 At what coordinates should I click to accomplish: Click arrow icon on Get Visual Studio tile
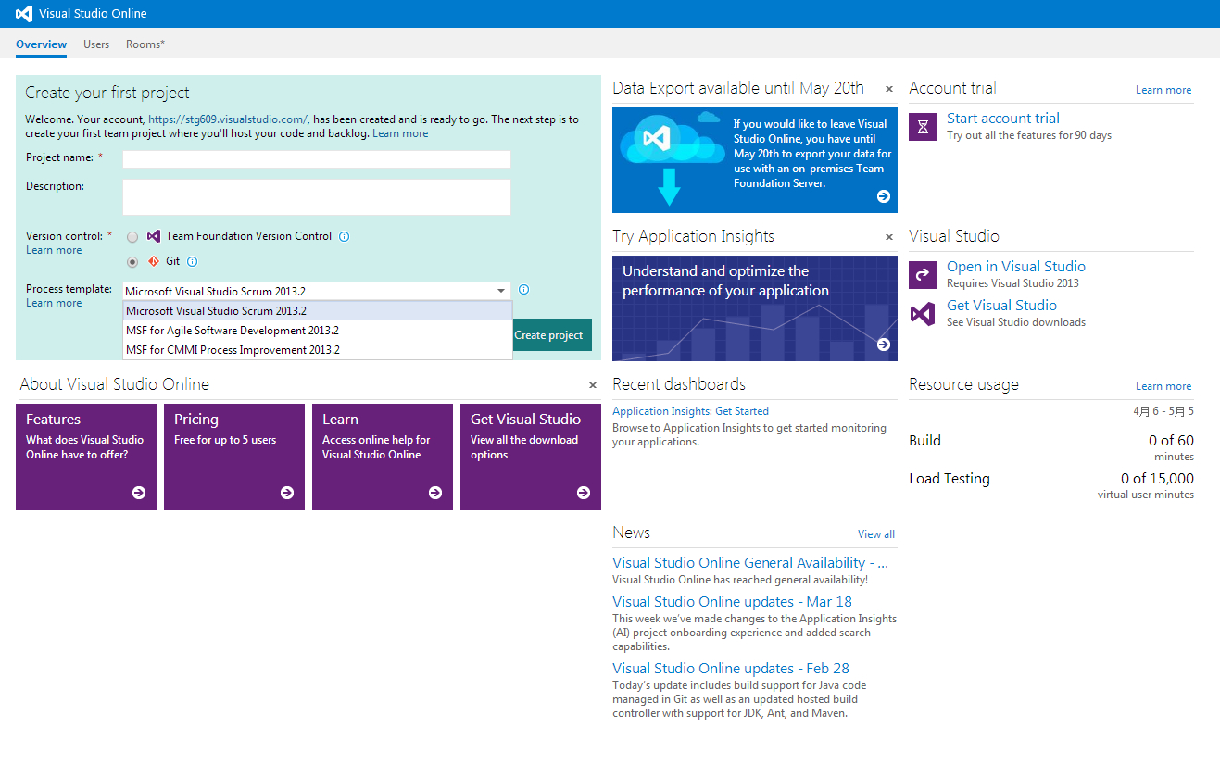pyautogui.click(x=584, y=493)
